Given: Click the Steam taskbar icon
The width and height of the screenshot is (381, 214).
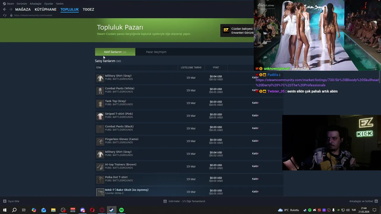Looking at the screenshot, I should [112, 210].
